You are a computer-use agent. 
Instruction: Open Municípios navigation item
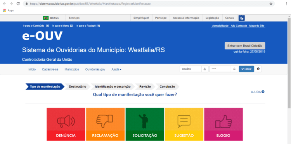tap(72, 69)
